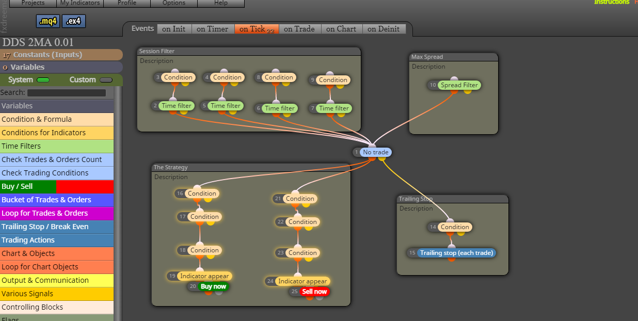Click the sidebar vertical scrollbar
The width and height of the screenshot is (638, 321).
point(118,204)
